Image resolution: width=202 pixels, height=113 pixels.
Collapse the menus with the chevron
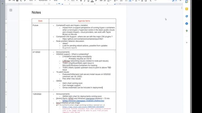[x=180, y=1]
